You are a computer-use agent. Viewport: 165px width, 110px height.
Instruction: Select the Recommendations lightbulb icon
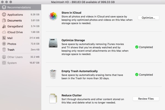click(x=4, y=7)
